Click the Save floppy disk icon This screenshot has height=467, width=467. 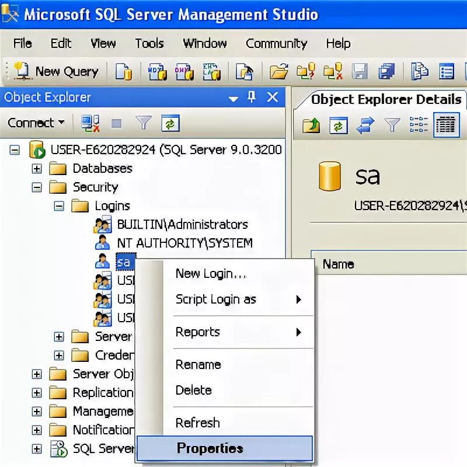(x=360, y=71)
